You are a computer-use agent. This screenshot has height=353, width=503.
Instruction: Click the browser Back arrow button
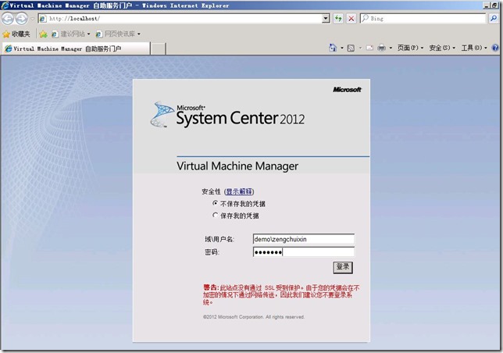pos(8,19)
